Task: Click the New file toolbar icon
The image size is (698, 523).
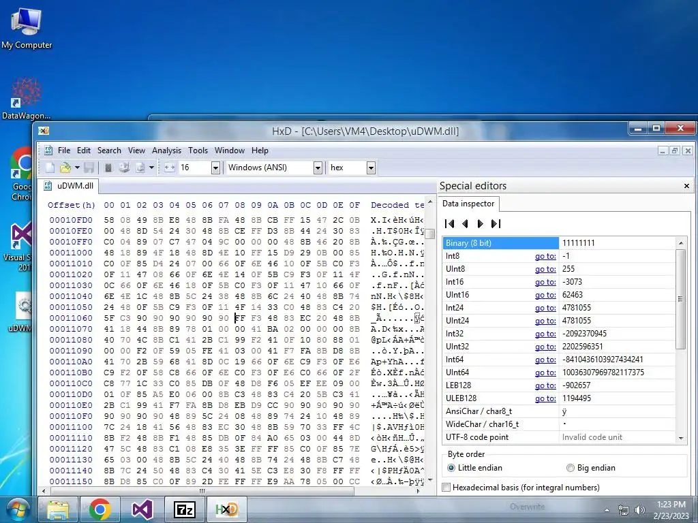Action: (50, 168)
